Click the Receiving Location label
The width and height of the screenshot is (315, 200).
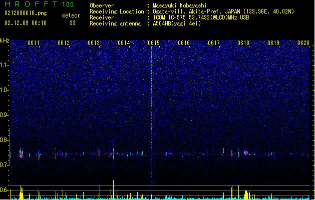click(x=117, y=11)
